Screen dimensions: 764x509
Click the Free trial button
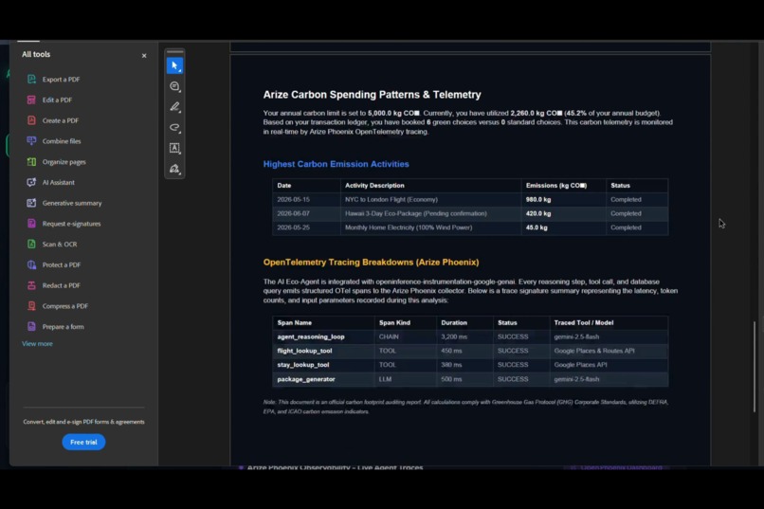tap(83, 443)
